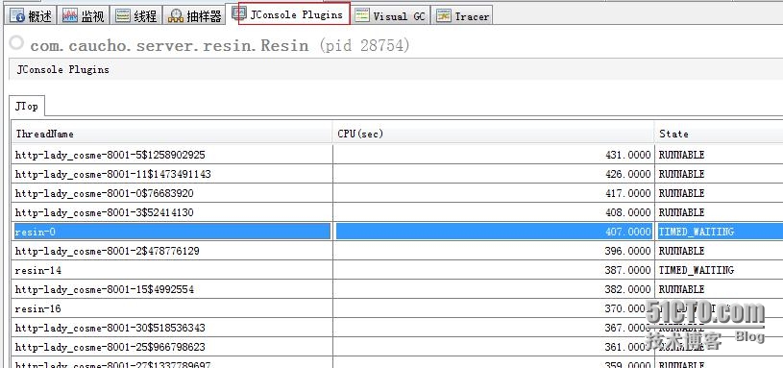Viewport: 783px width, 368px height.
Task: Click the CPU value 408.0000
Action: pyautogui.click(x=627, y=212)
